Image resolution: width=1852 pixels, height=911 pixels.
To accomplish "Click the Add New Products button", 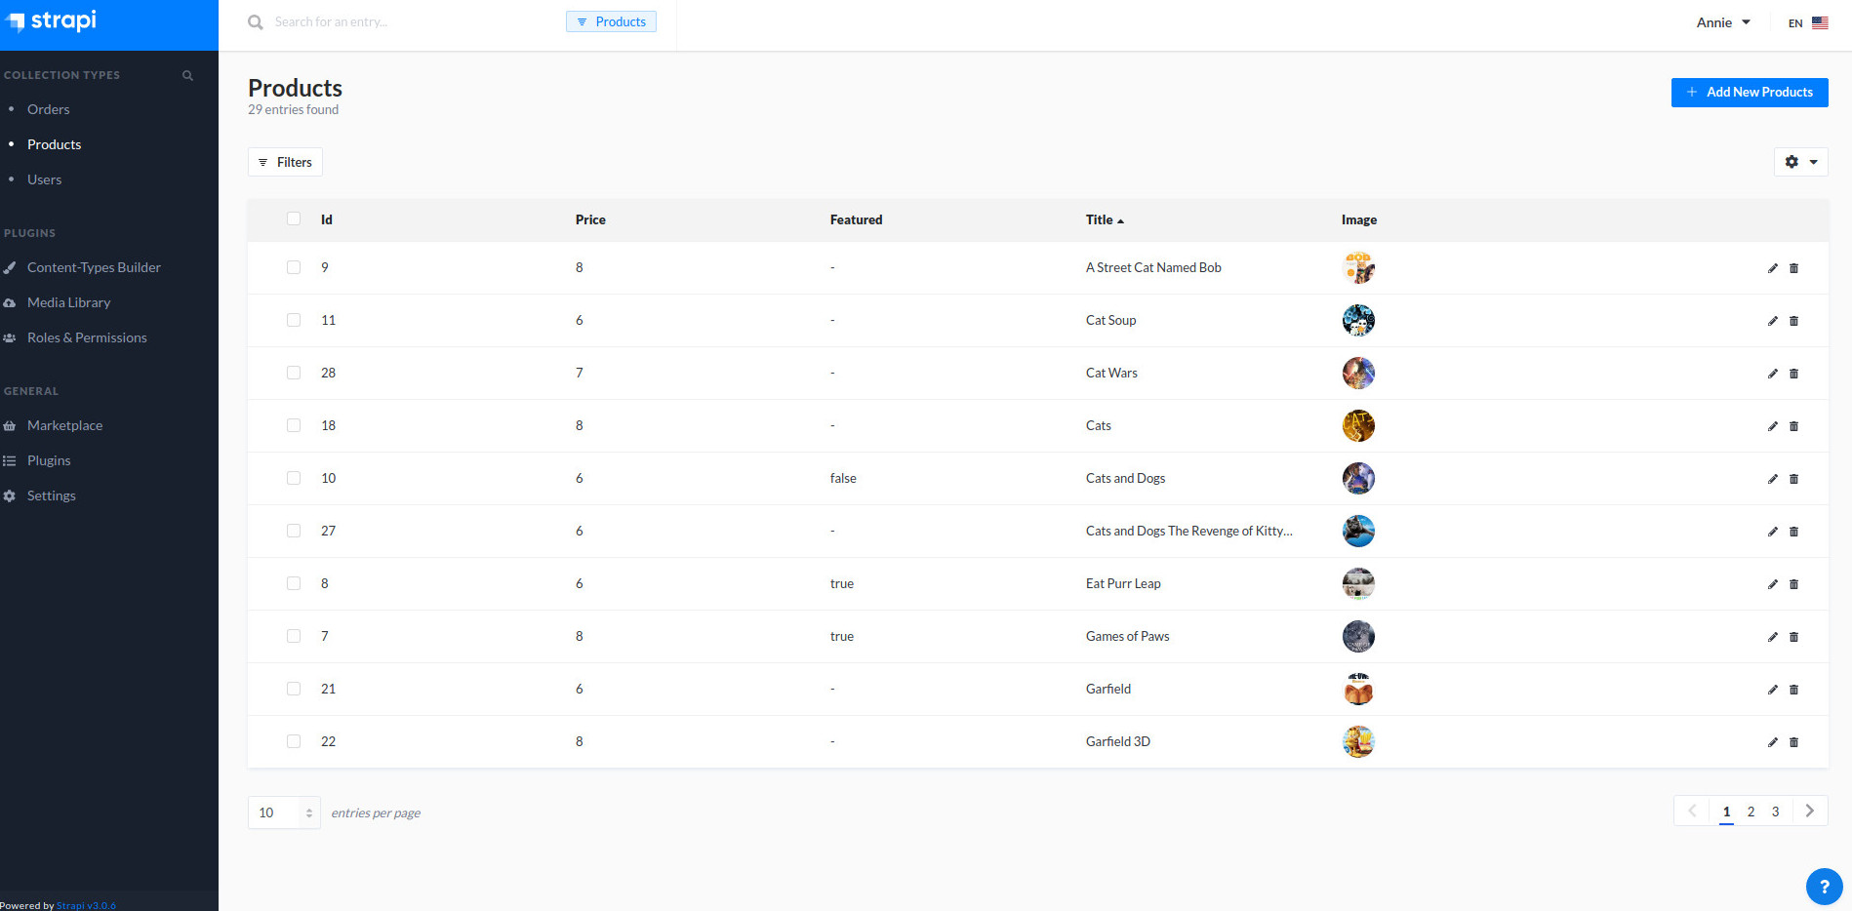I will pyautogui.click(x=1750, y=93).
